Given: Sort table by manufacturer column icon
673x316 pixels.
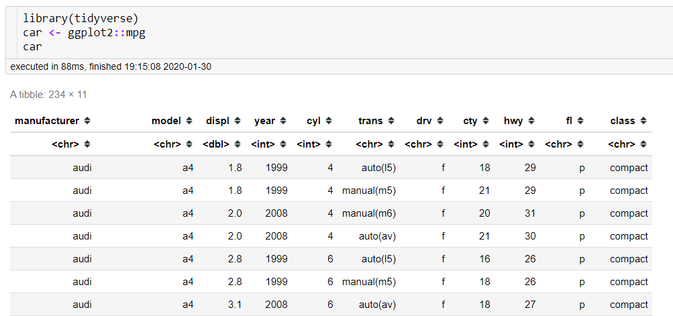Looking at the screenshot, I should 88,121.
